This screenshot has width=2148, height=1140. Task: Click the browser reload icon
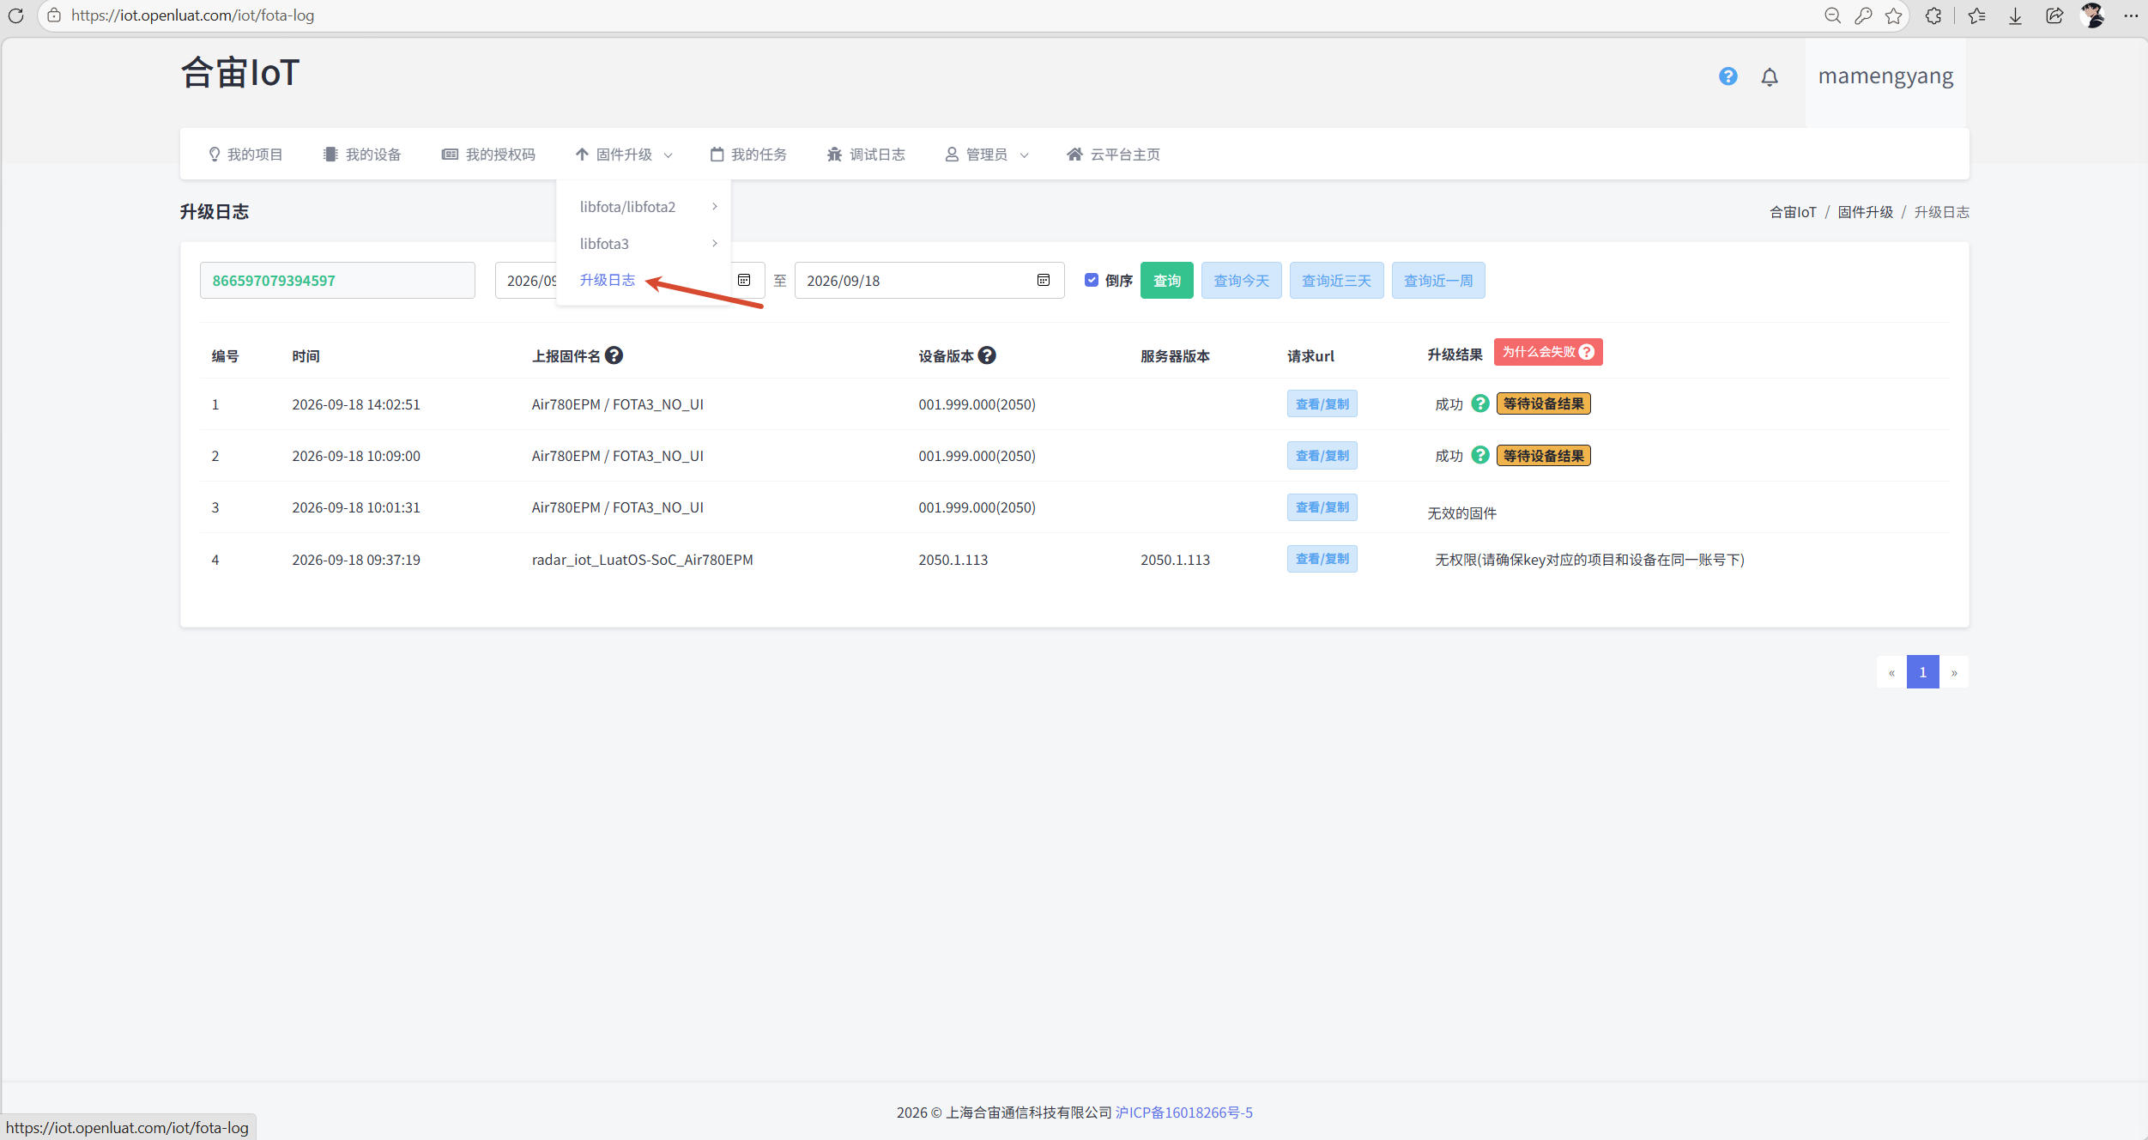tap(15, 15)
